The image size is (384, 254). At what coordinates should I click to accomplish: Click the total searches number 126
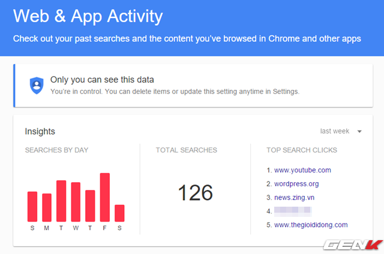[196, 192]
